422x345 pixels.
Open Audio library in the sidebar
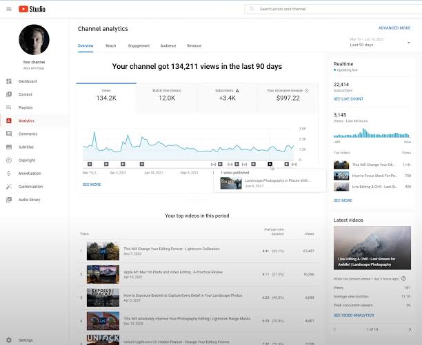click(30, 200)
